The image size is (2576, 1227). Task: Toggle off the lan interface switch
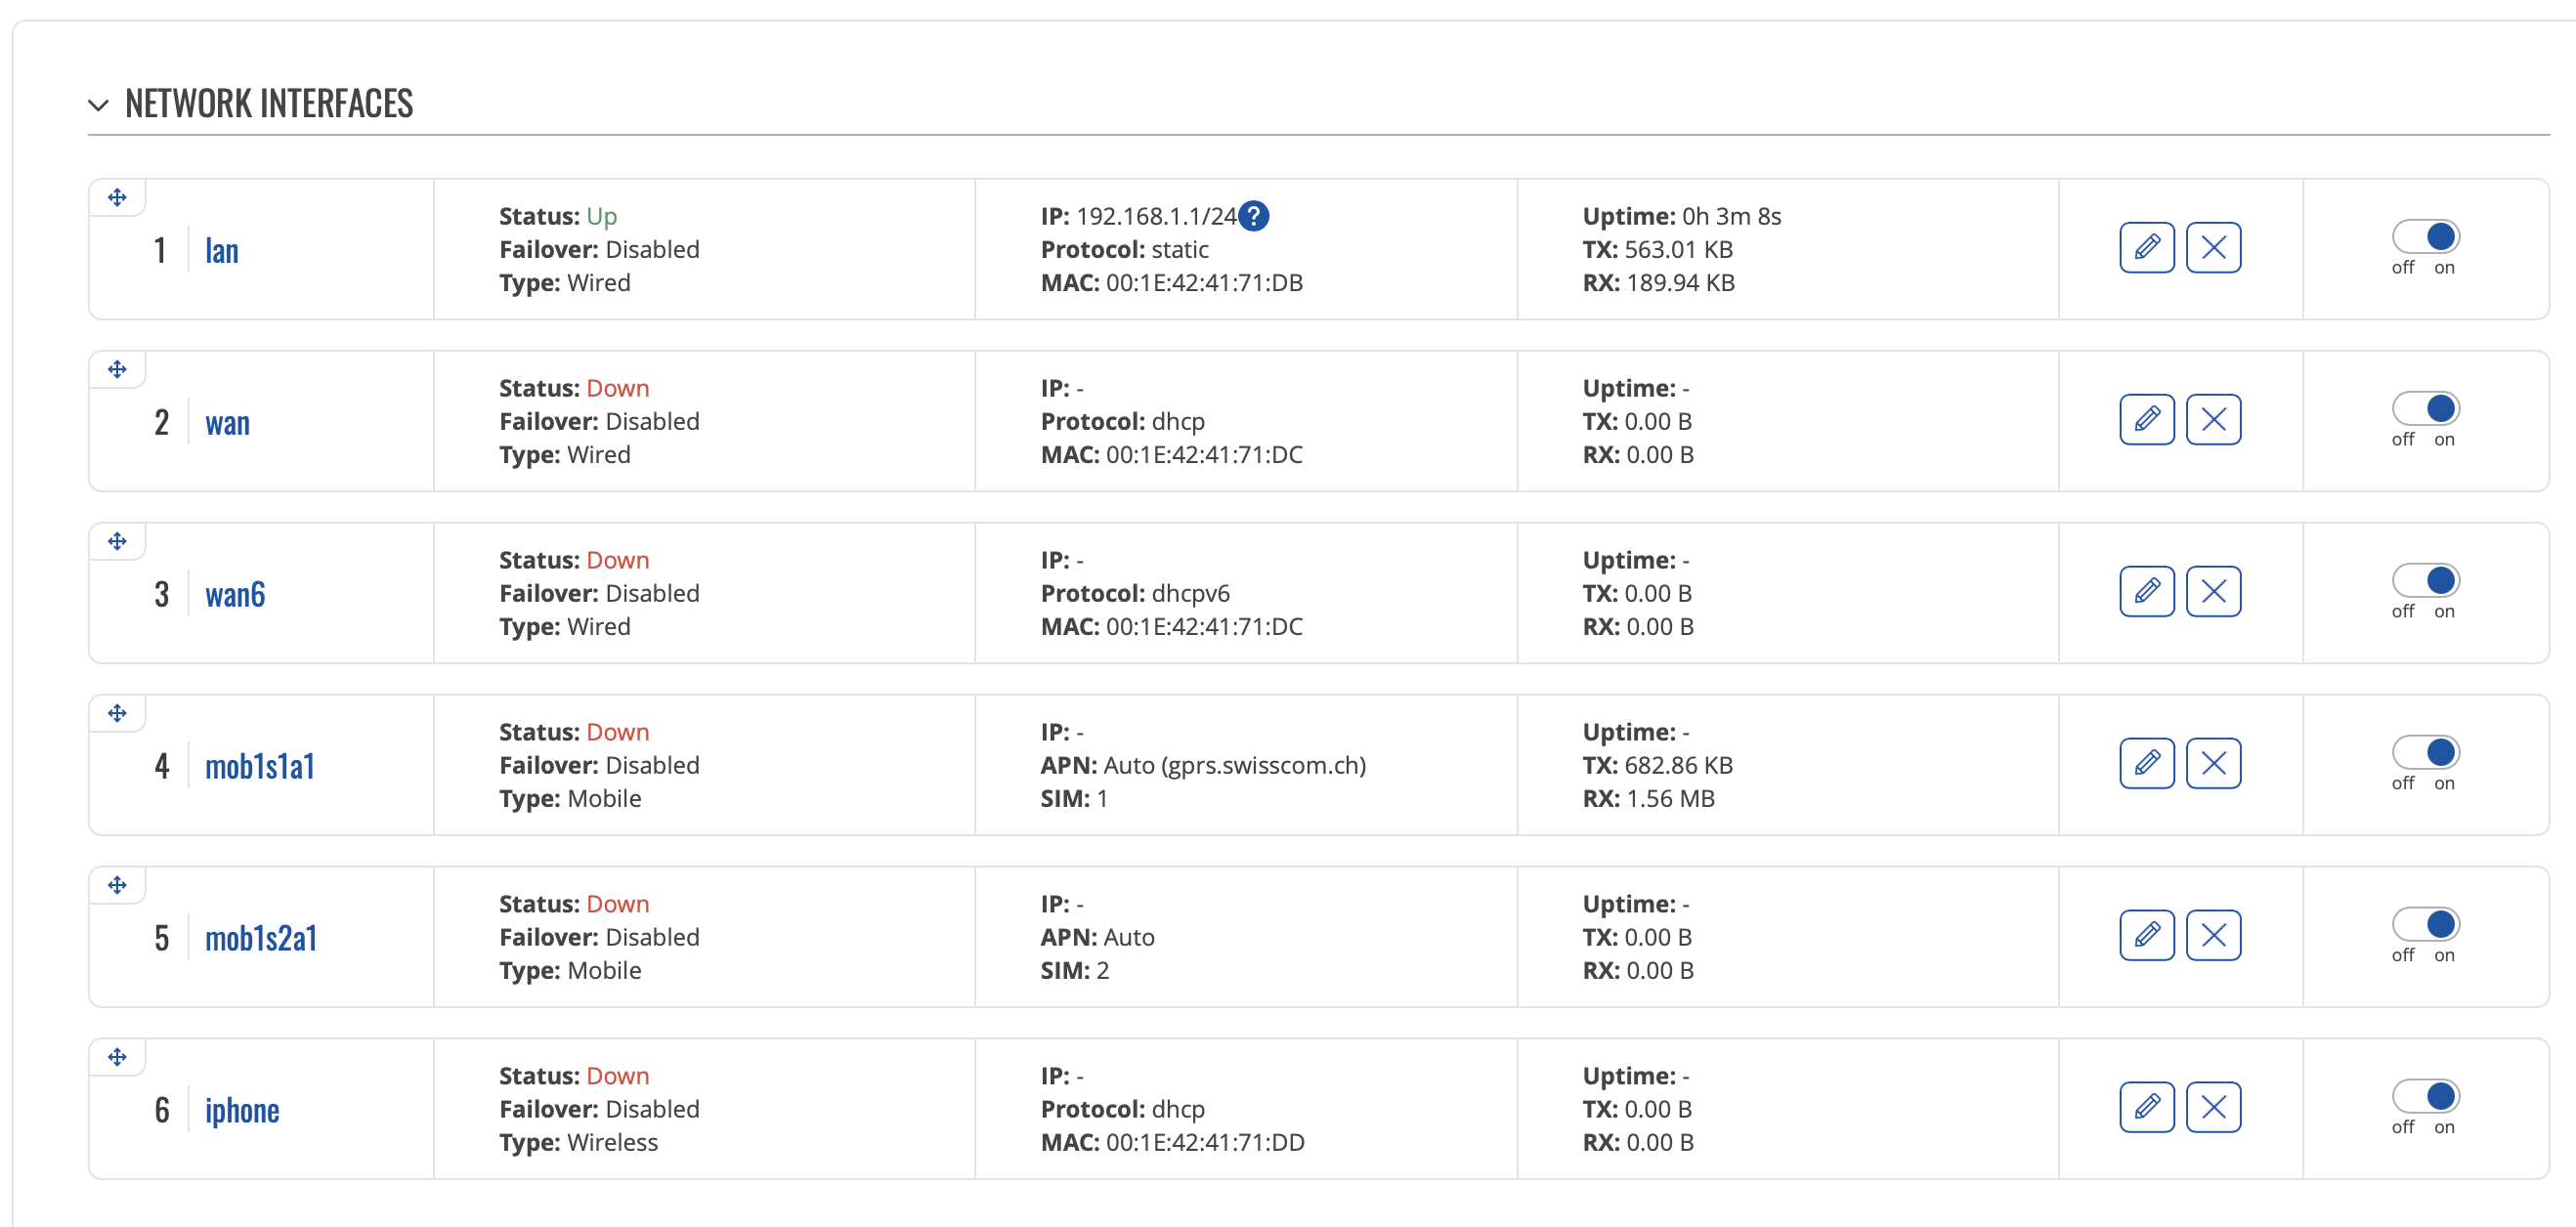(x=2425, y=237)
